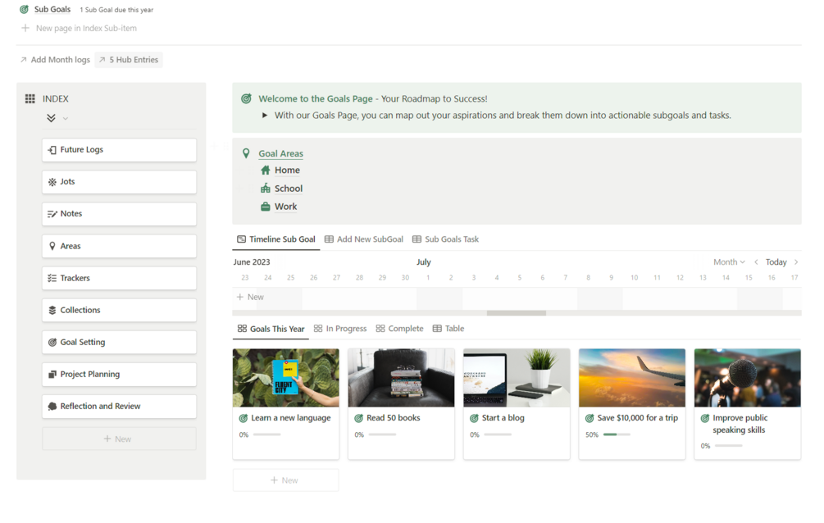Viewport: 824px width, 523px height.
Task: Go to next timeline period arrow
Action: (796, 261)
